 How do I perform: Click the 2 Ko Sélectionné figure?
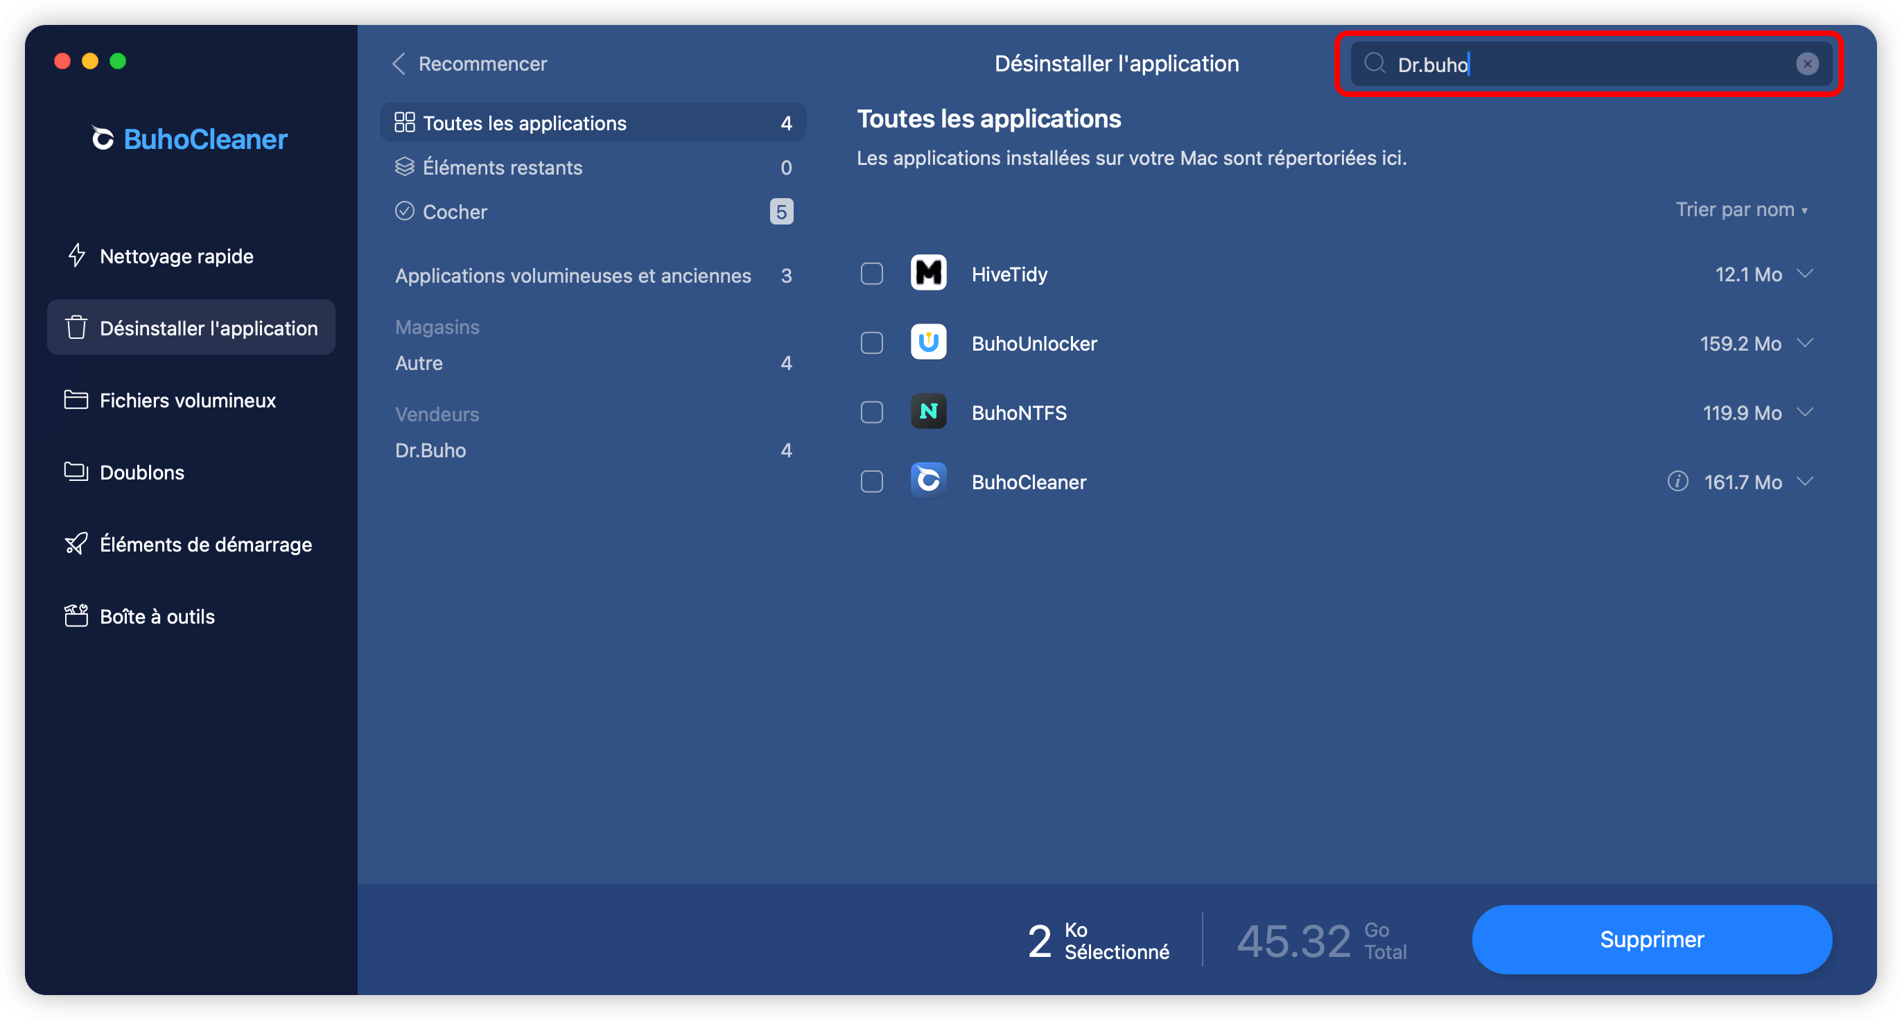click(x=1098, y=940)
